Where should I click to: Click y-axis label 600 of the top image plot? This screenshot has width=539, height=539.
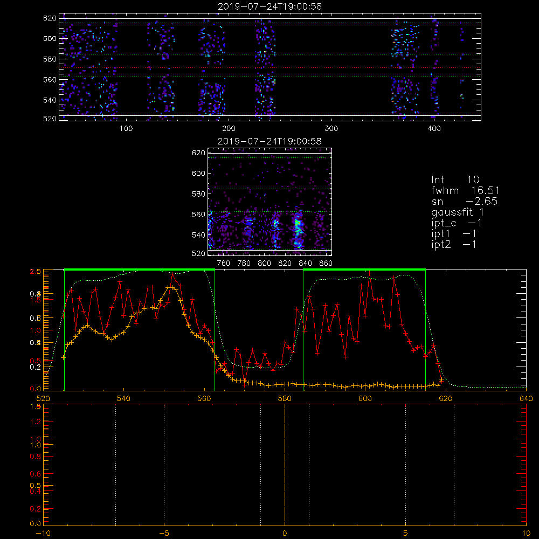(50, 38)
